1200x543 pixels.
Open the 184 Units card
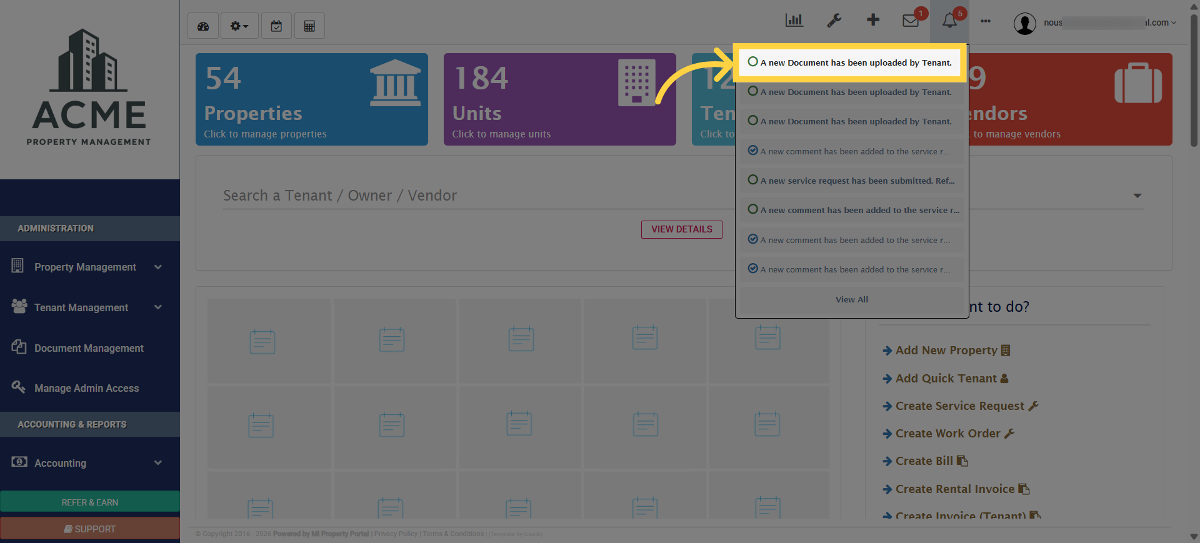[560, 99]
